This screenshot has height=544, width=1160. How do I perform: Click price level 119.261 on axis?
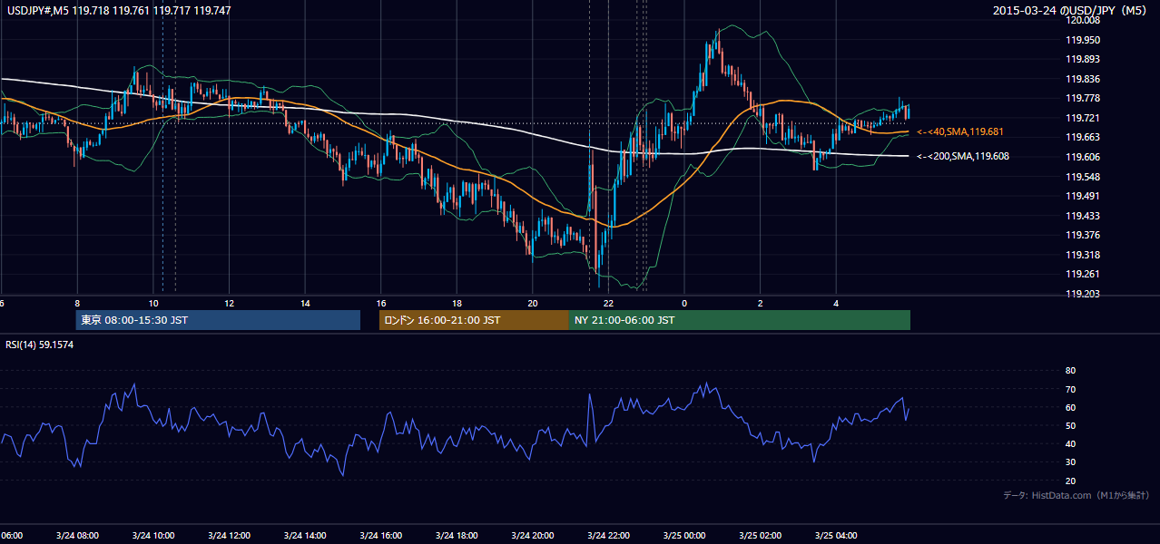coord(1081,274)
